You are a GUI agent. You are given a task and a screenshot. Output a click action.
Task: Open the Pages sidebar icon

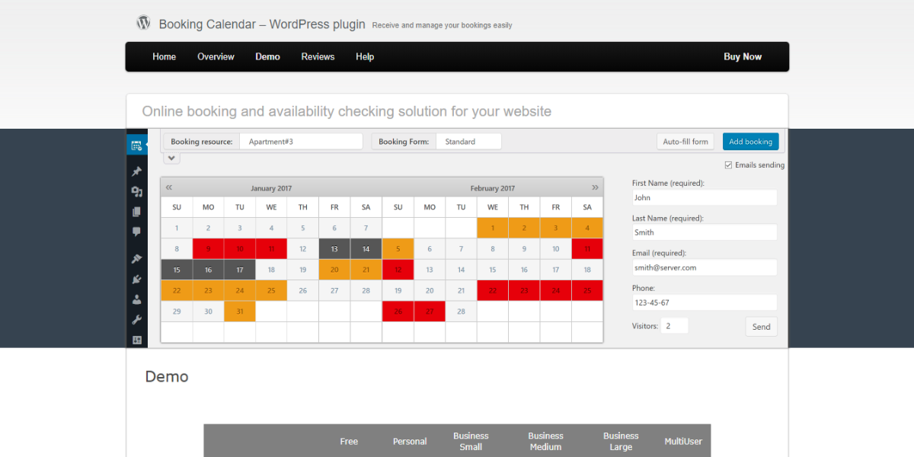coord(137,212)
